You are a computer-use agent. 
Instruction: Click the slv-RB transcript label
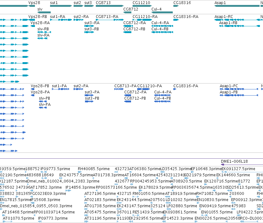click(x=43, y=29)
